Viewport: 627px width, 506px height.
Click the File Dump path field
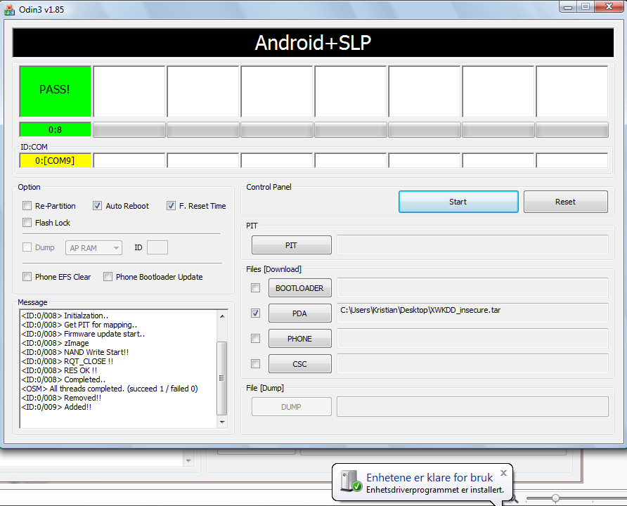click(x=472, y=406)
